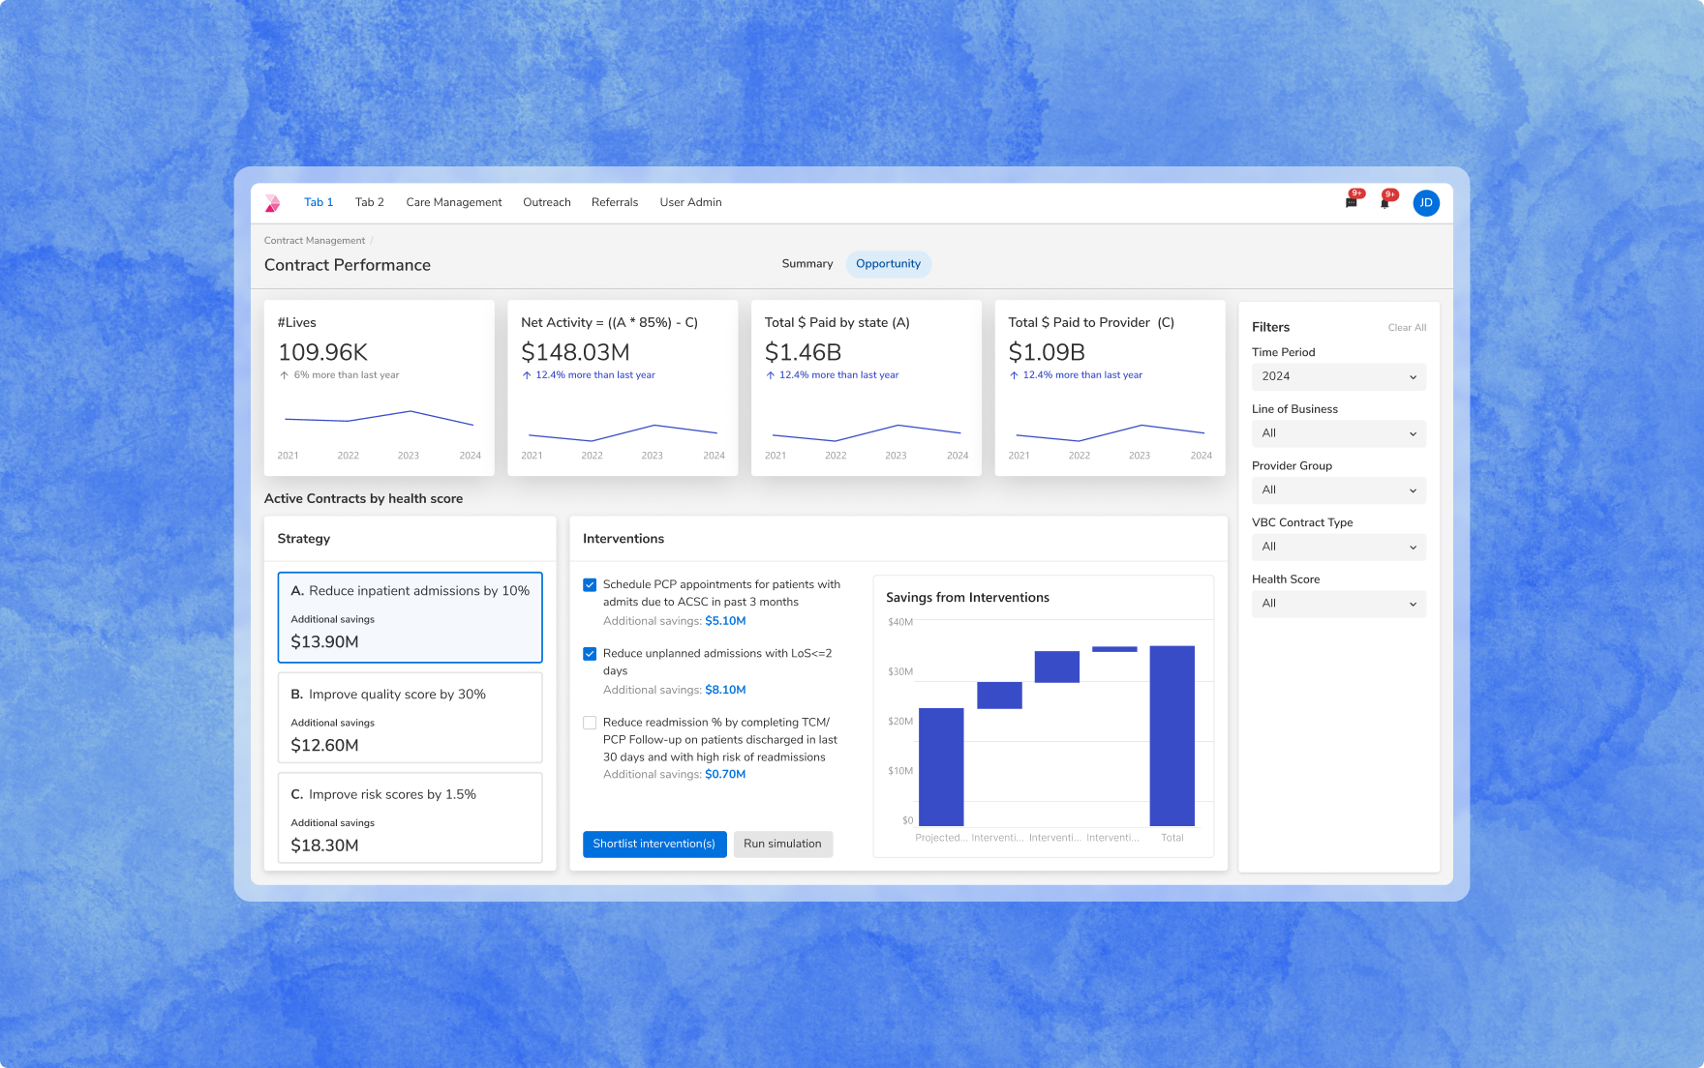
Task: Click the Total $ Paid to Provider sparkline
Action: pos(1111,431)
